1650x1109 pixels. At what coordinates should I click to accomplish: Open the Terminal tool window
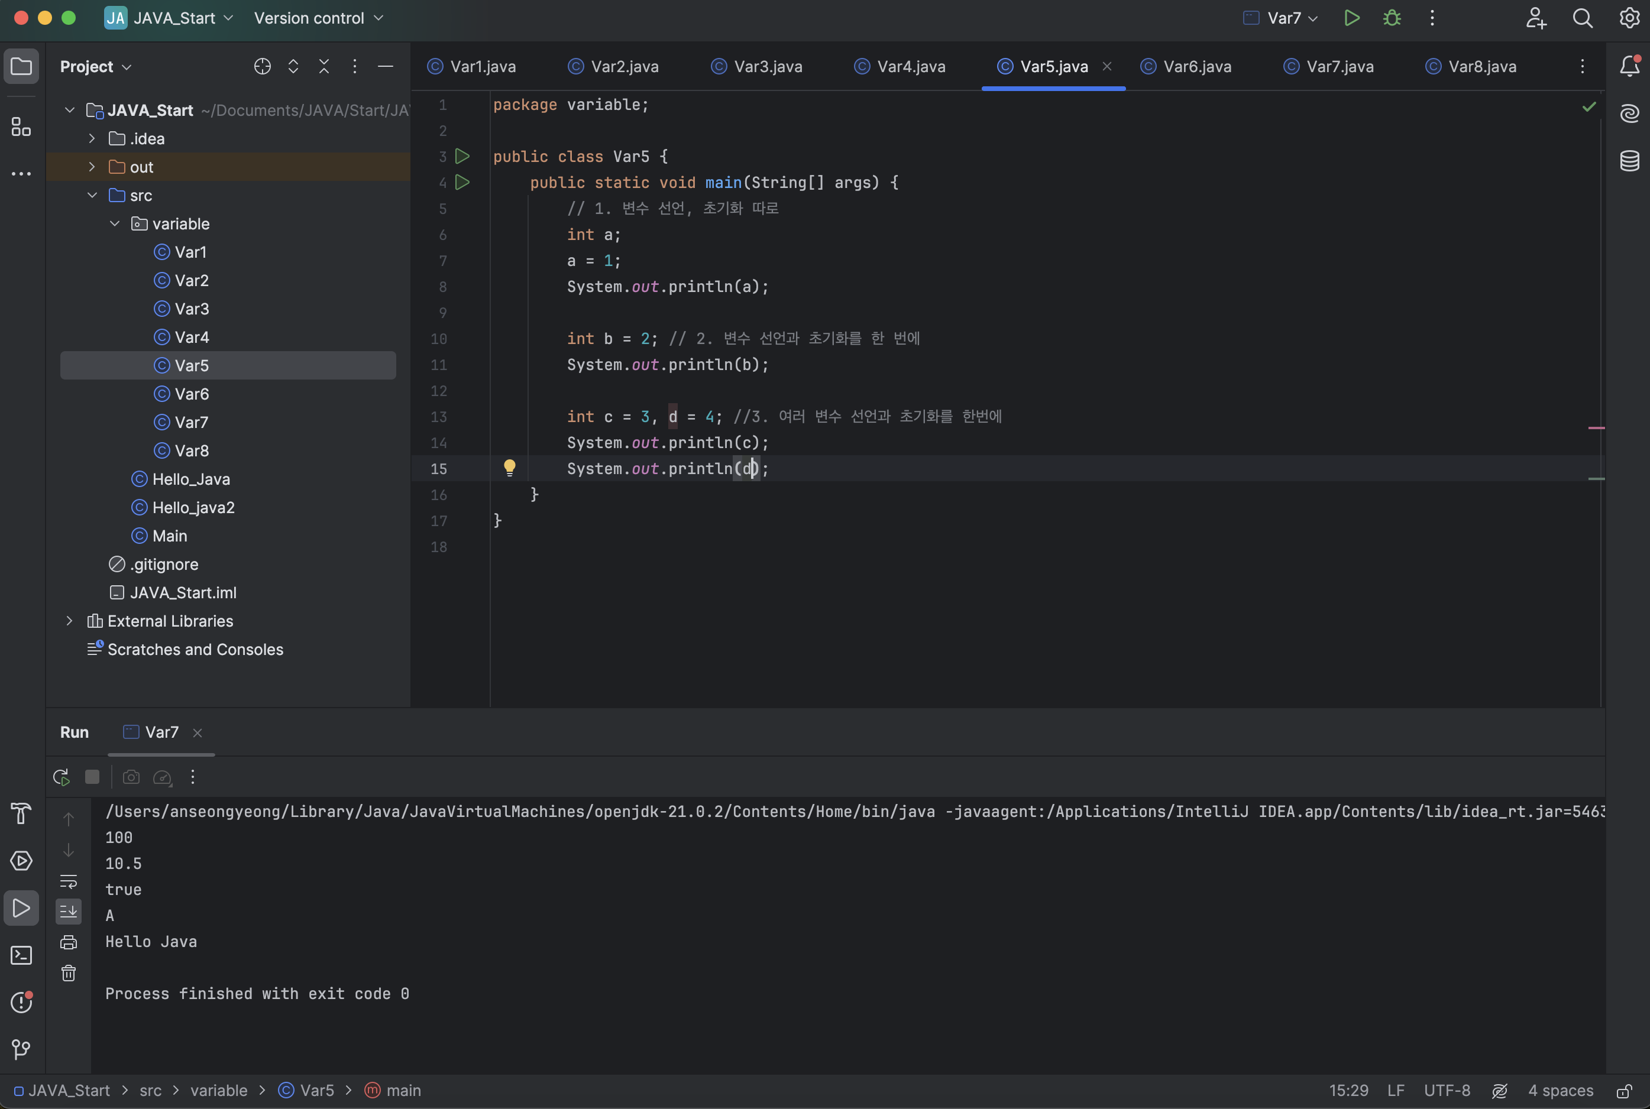click(x=21, y=955)
